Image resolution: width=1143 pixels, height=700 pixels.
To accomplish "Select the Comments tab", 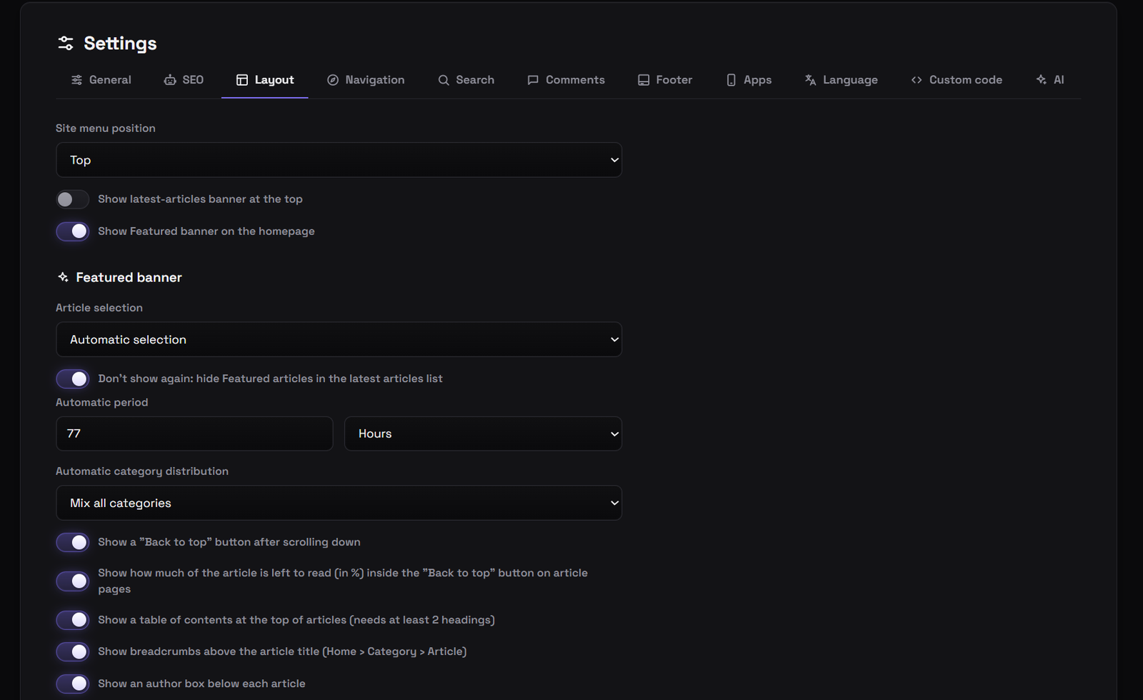I will coord(566,80).
